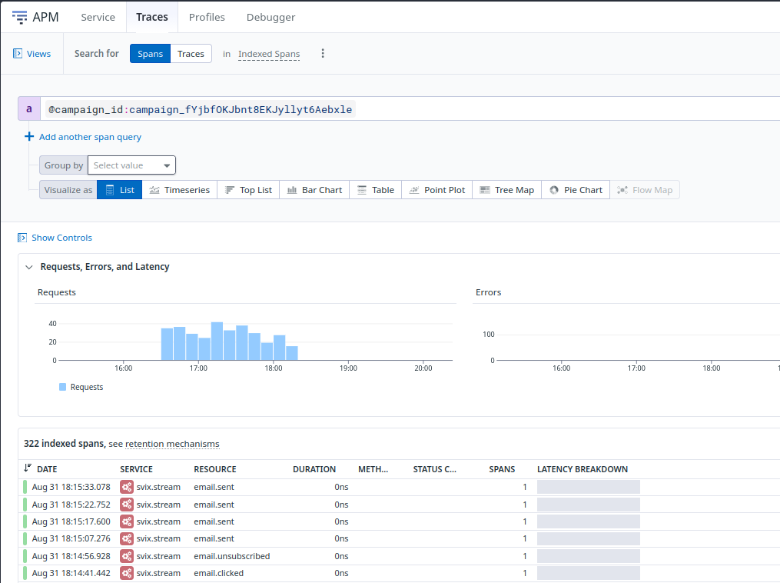The height and width of the screenshot is (583, 780).
Task: Click the Show Controls panel icon
Action: tap(22, 238)
